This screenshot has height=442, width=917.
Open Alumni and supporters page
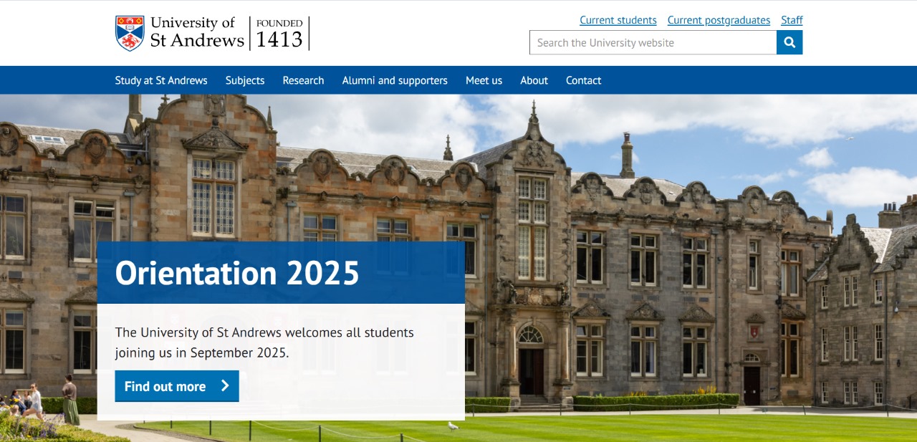click(395, 80)
